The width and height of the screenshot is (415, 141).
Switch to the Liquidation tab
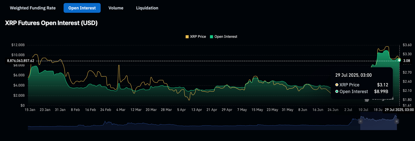147,8
